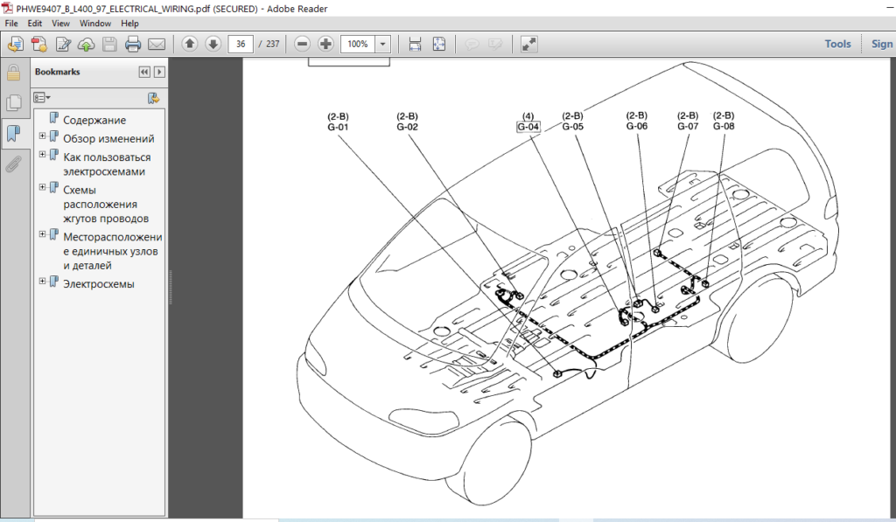Collapse bookmarks panel with double-arrow button
The image size is (896, 522).
click(144, 72)
